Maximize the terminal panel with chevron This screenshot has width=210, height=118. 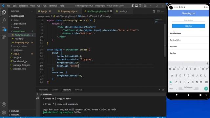(x=159, y=89)
